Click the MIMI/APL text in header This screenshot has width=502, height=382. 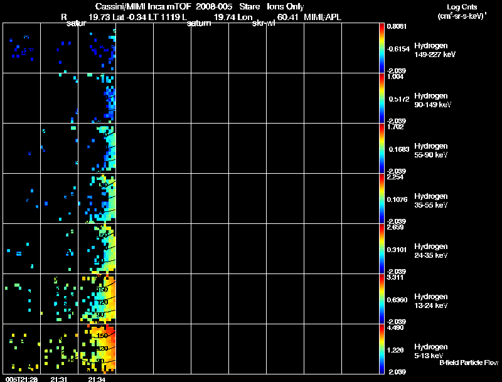coord(323,17)
